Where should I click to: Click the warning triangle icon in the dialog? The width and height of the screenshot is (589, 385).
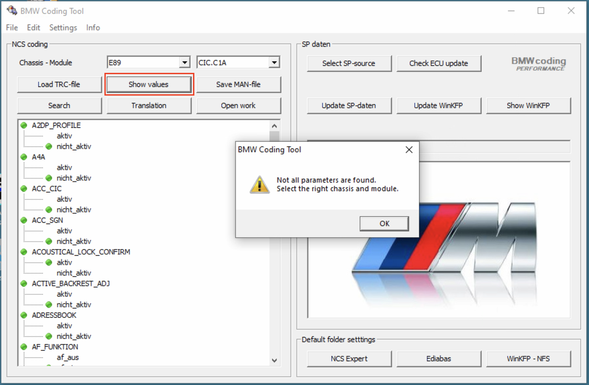[x=260, y=185]
